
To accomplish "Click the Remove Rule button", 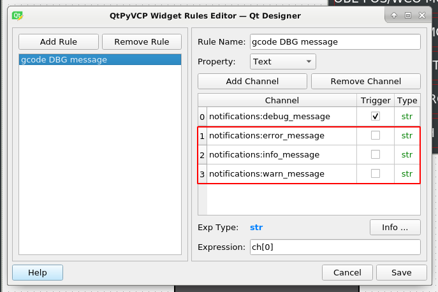I will [142, 41].
